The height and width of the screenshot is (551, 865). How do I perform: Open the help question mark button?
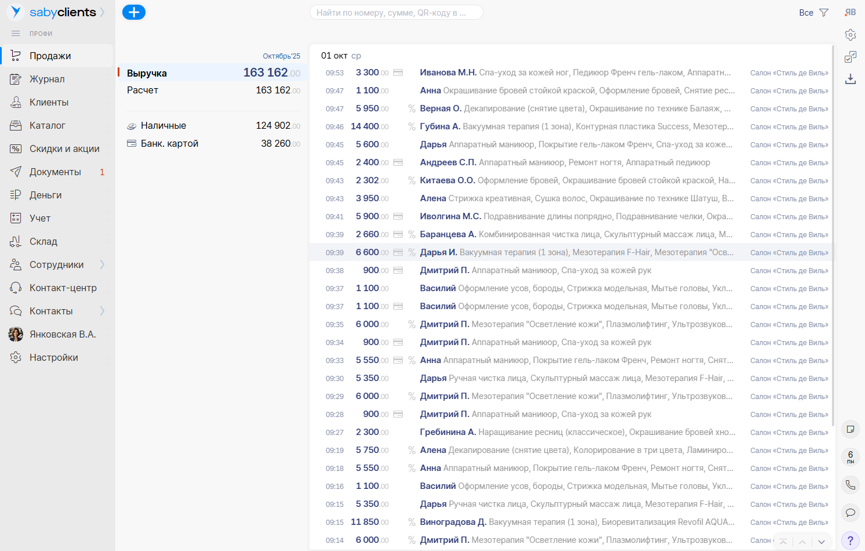click(851, 540)
